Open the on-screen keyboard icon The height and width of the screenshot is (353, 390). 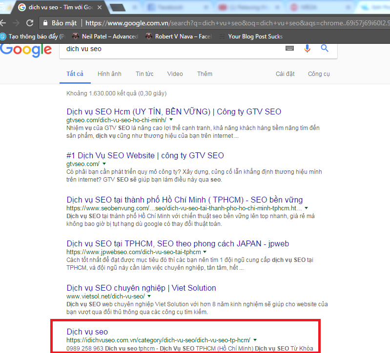click(289, 48)
